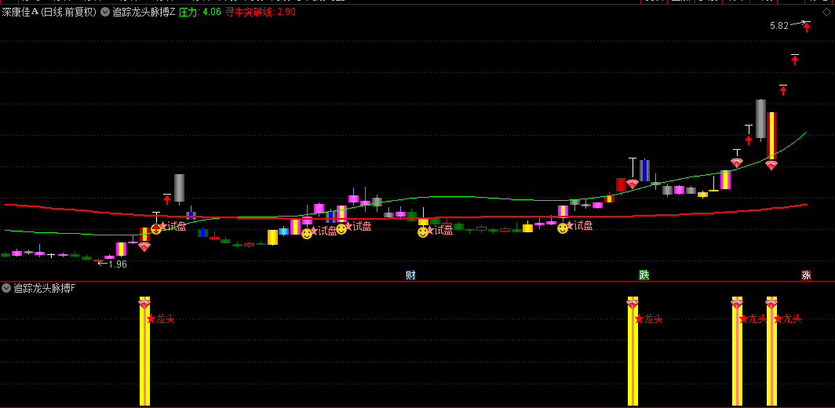The width and height of the screenshot is (835, 408).
Task: Select the leftmost 试盘 star label
Action: (173, 227)
